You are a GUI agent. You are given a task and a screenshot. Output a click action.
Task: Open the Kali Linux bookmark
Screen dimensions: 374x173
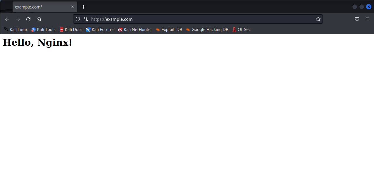tap(16, 30)
